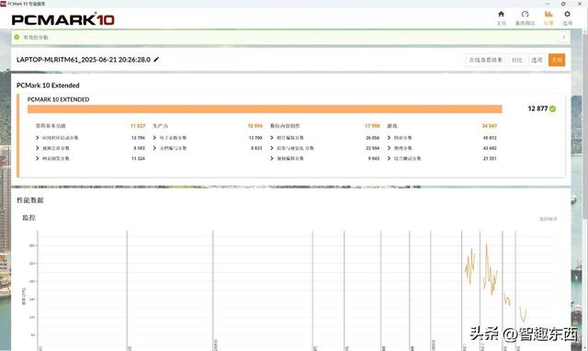Click the 监控 chart label
This screenshot has width=588, height=351.
click(x=28, y=218)
